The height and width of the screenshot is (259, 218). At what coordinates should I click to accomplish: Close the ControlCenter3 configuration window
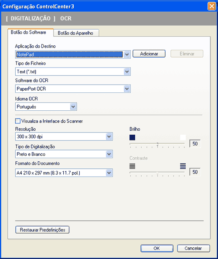[x=211, y=7]
